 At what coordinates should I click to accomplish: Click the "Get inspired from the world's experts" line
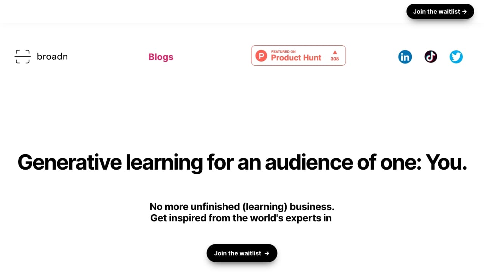pos(241,218)
